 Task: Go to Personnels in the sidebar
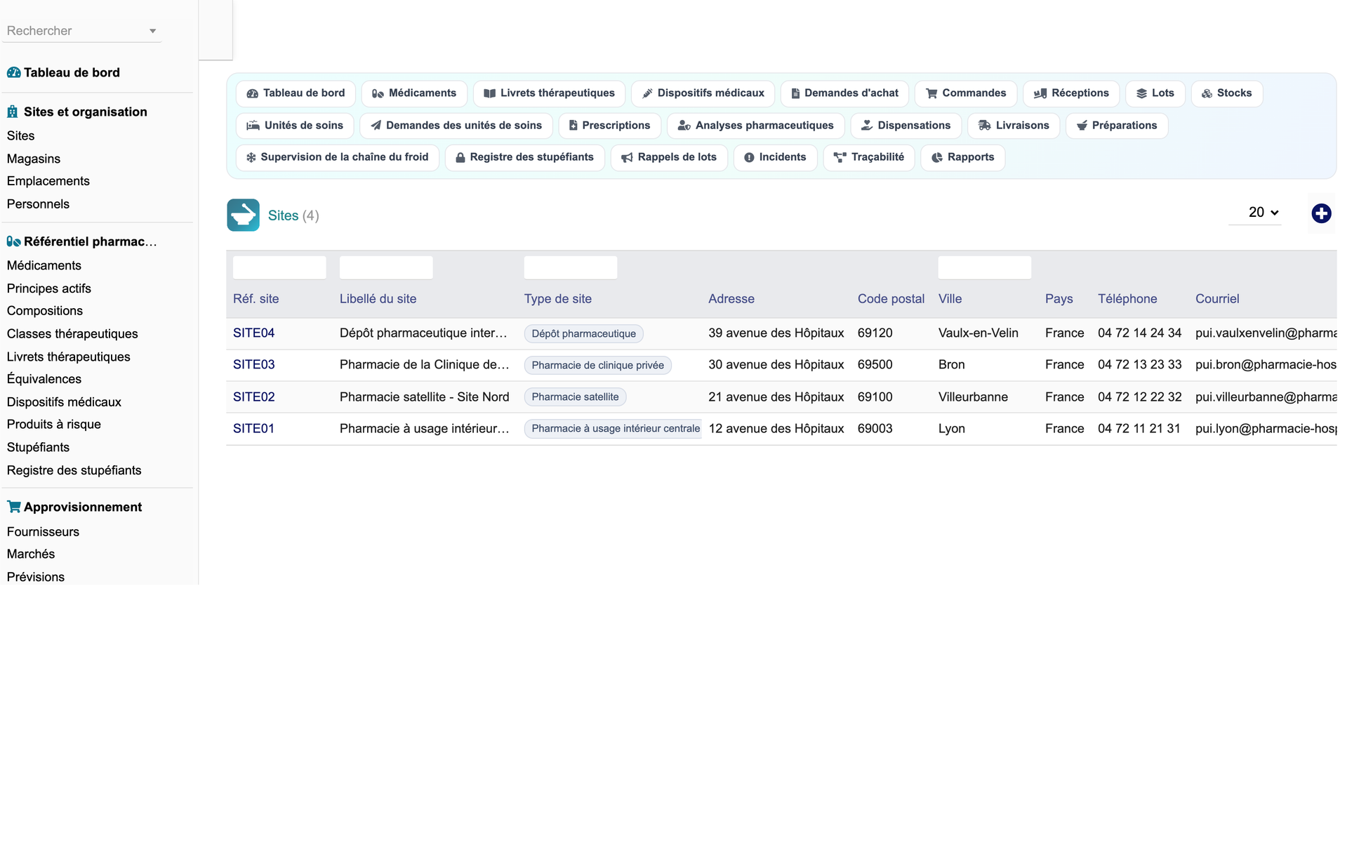(38, 204)
